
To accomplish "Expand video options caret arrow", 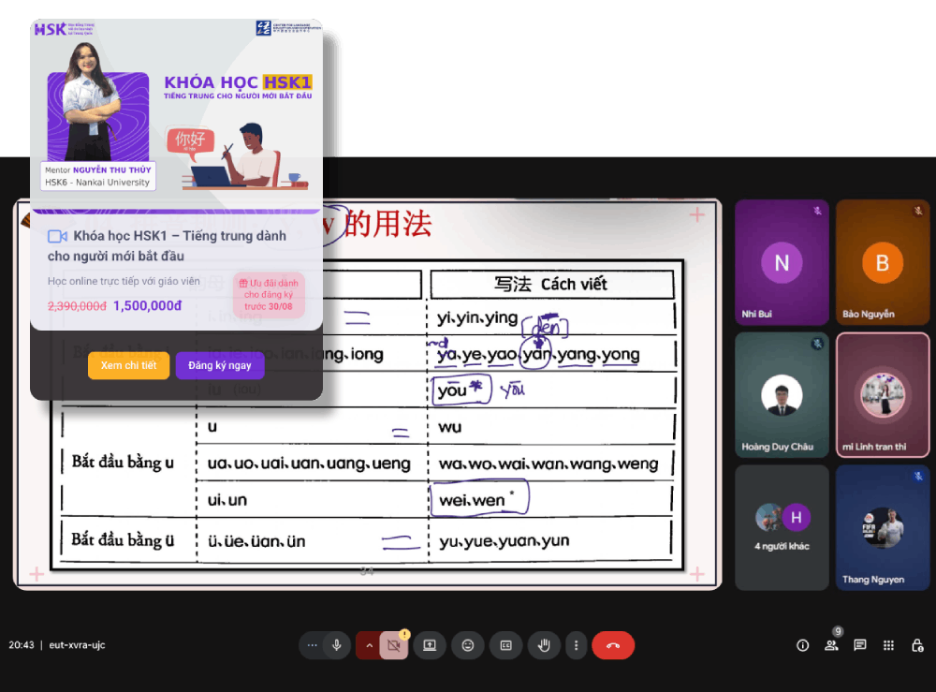I will 368,645.
